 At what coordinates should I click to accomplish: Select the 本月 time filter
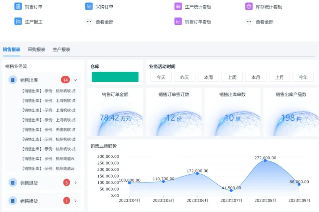256,77
